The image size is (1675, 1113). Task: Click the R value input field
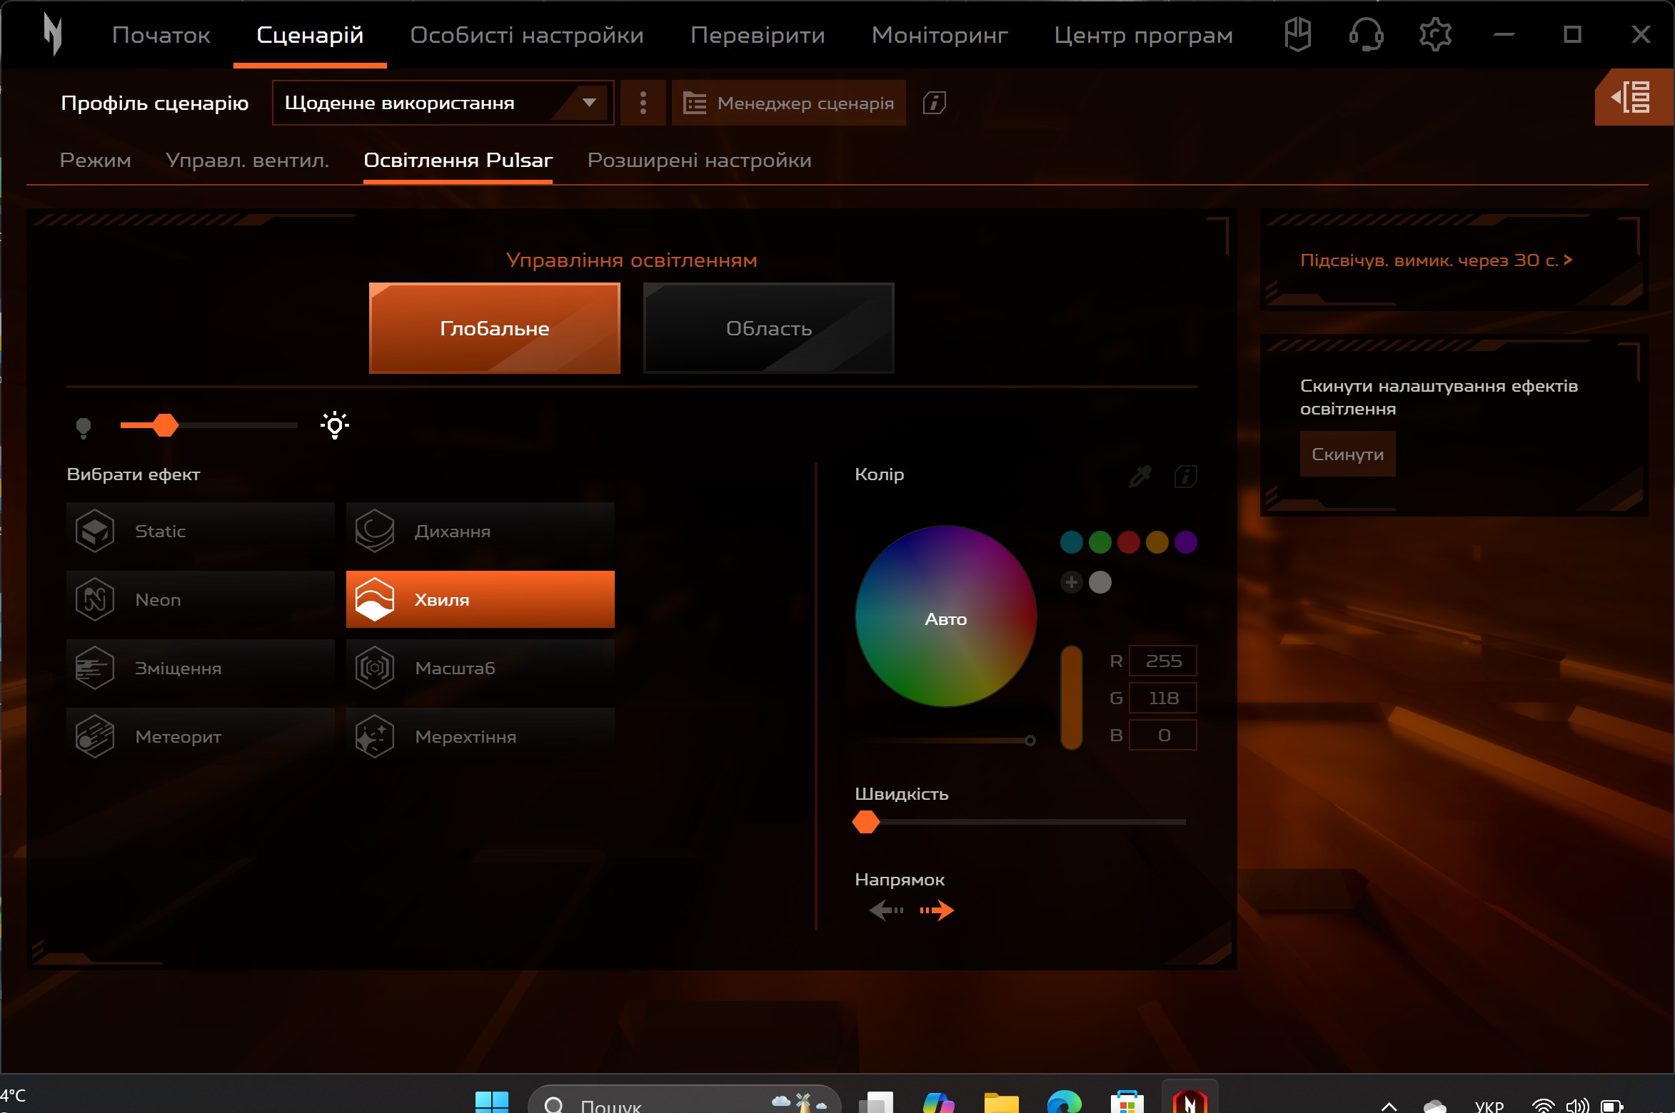[1162, 661]
